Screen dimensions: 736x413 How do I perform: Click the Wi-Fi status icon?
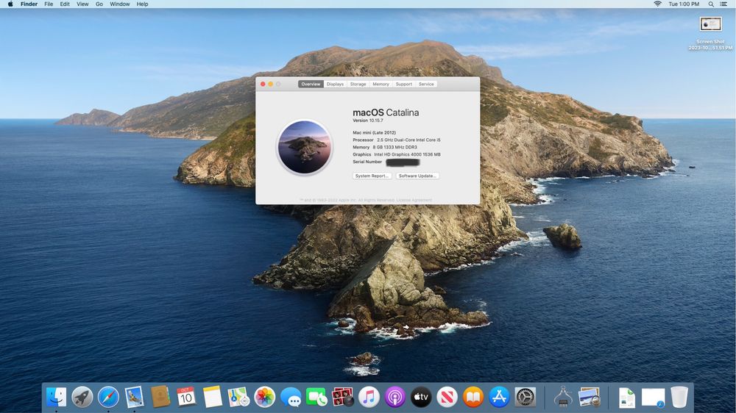tap(657, 4)
